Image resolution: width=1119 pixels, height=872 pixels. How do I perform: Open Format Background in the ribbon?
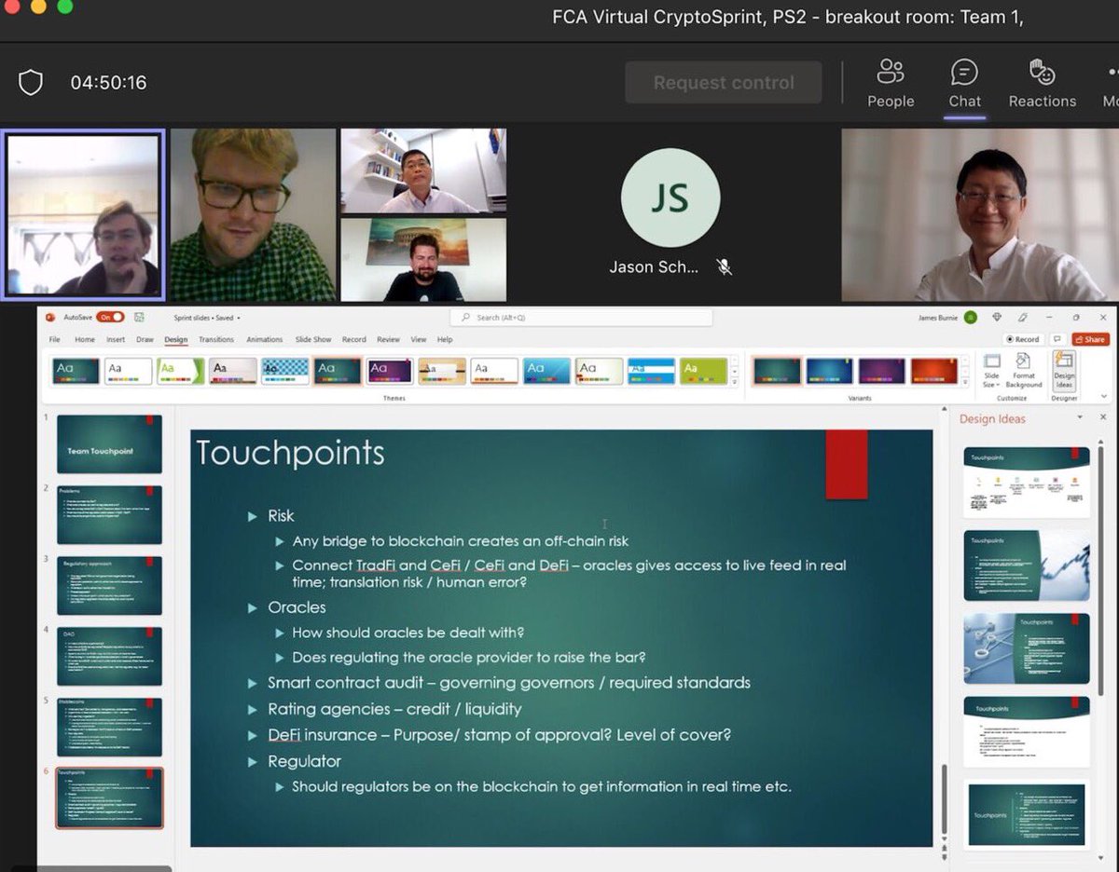pos(1023,370)
